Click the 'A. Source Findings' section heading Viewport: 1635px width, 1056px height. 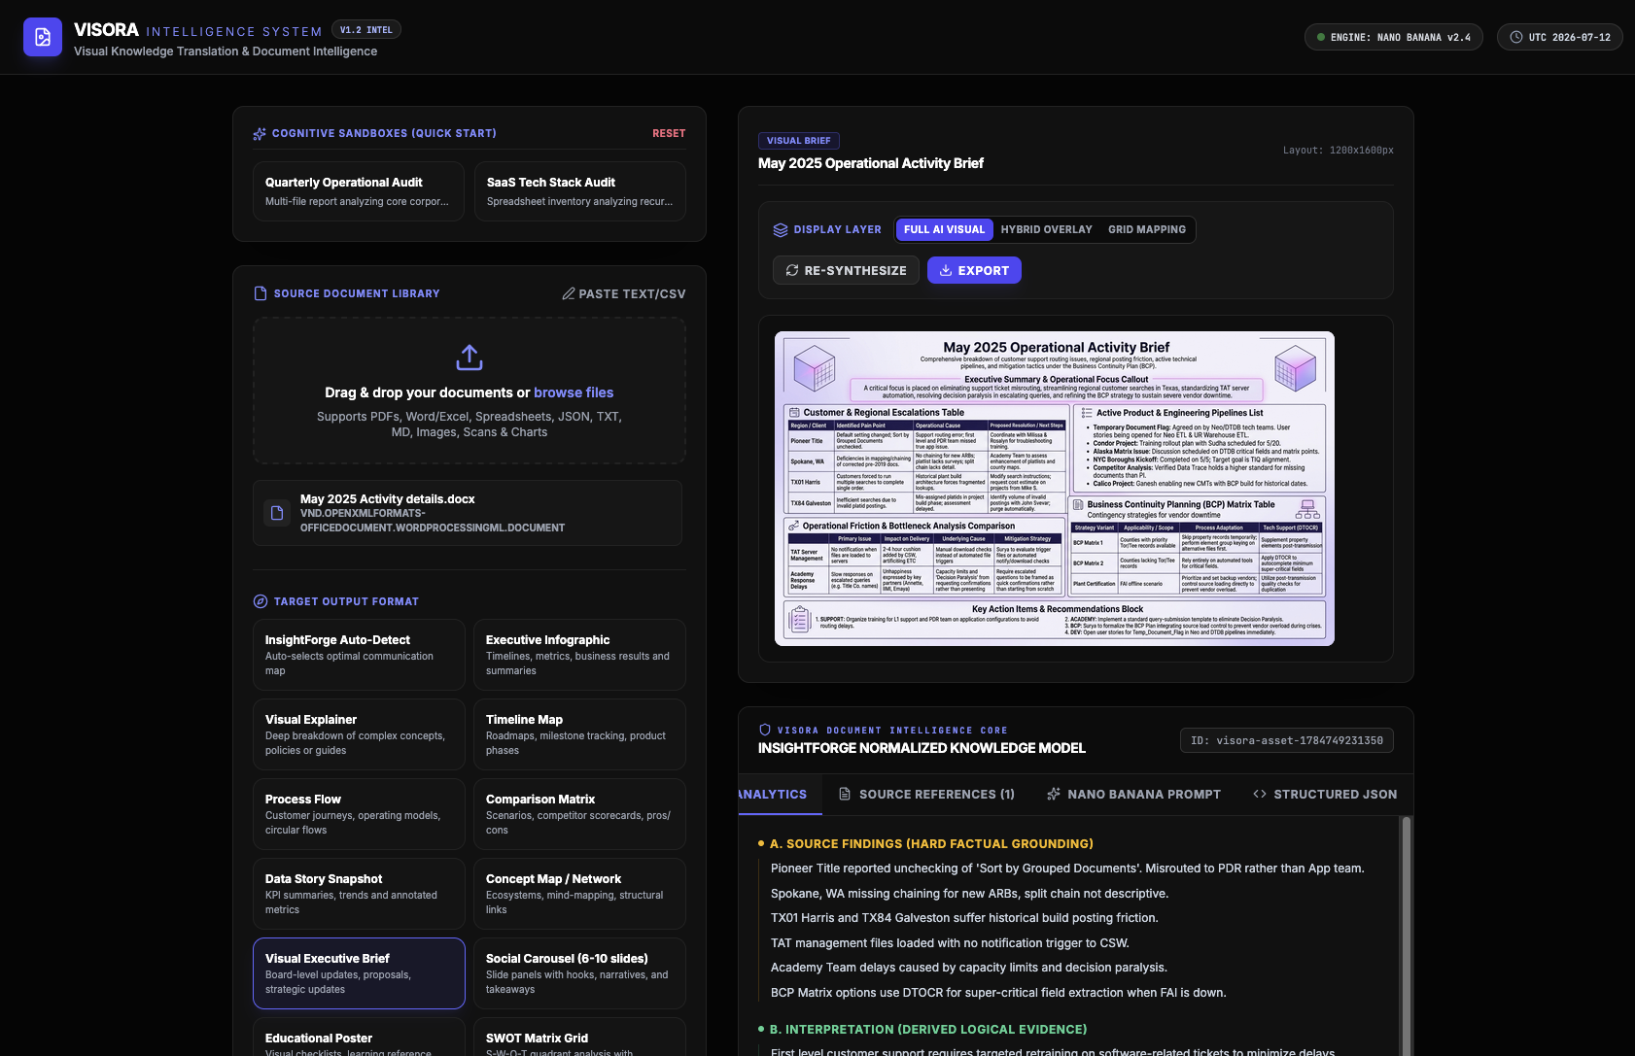[x=931, y=843]
